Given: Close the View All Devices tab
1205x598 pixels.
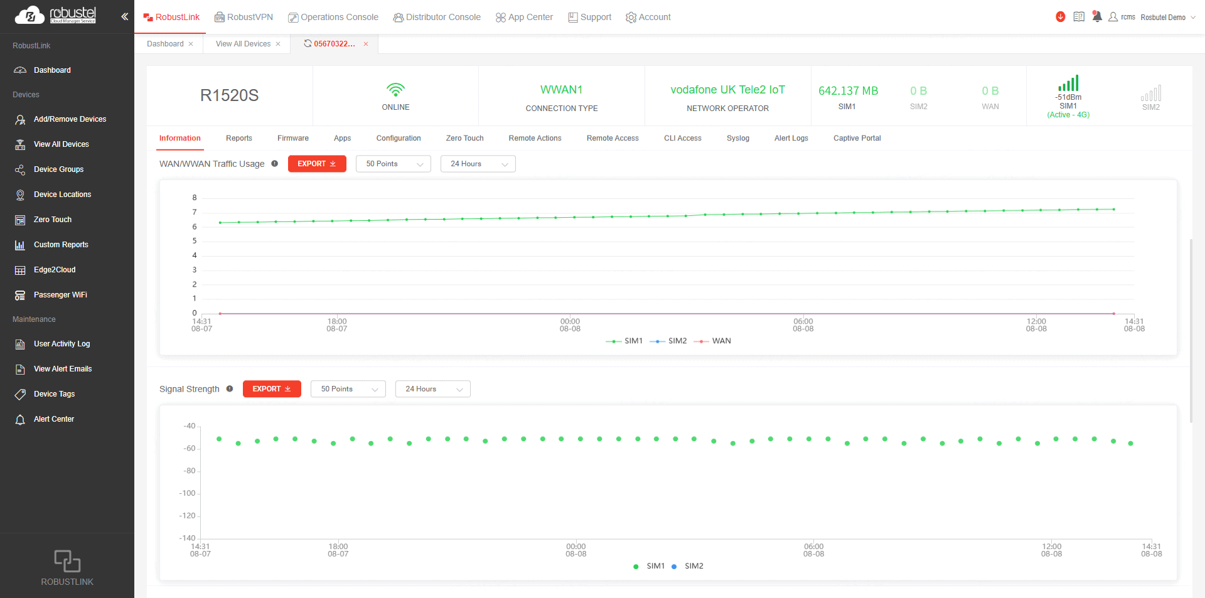Looking at the screenshot, I should click(x=278, y=44).
